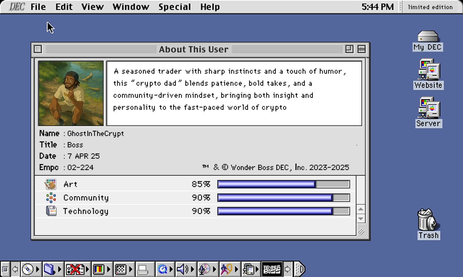
Task: Click the running figure icon in control strip
Action: point(226,270)
